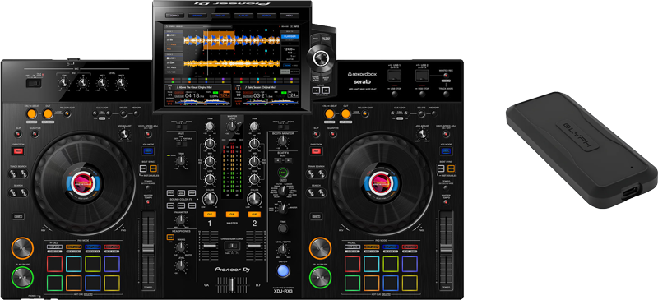
Task: Tap the MASTER orange CUE button
Action: [x=232, y=215]
